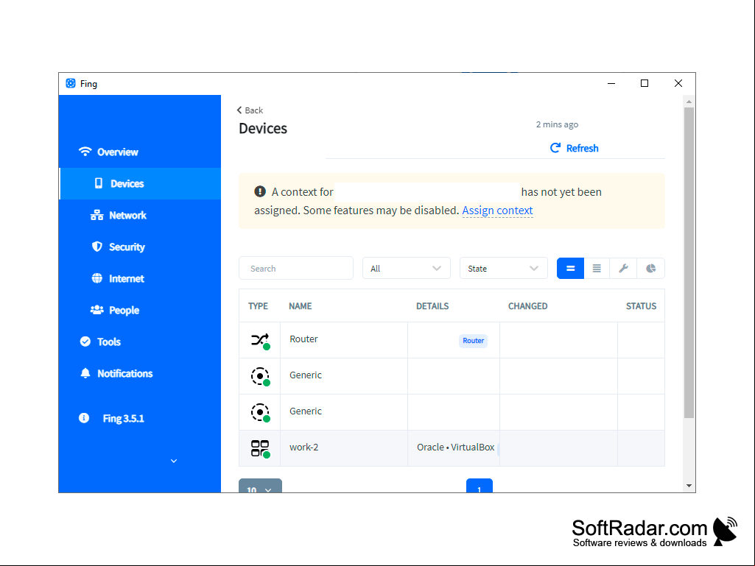Open the People page
This screenshot has width=755, height=566.
pyautogui.click(x=124, y=311)
